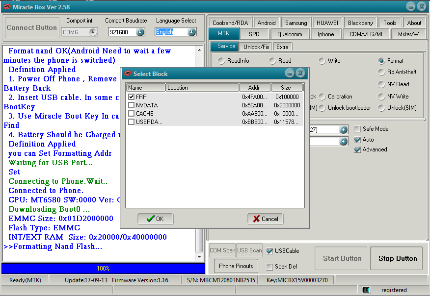
Task: Switch to the Blackberry tab
Action: pos(360,23)
